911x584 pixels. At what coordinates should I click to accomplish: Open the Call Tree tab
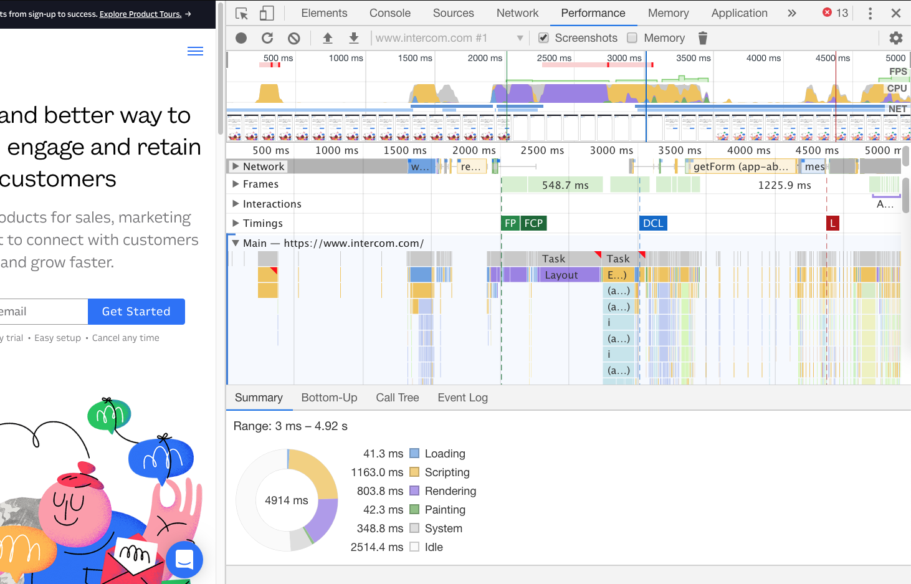pos(398,398)
